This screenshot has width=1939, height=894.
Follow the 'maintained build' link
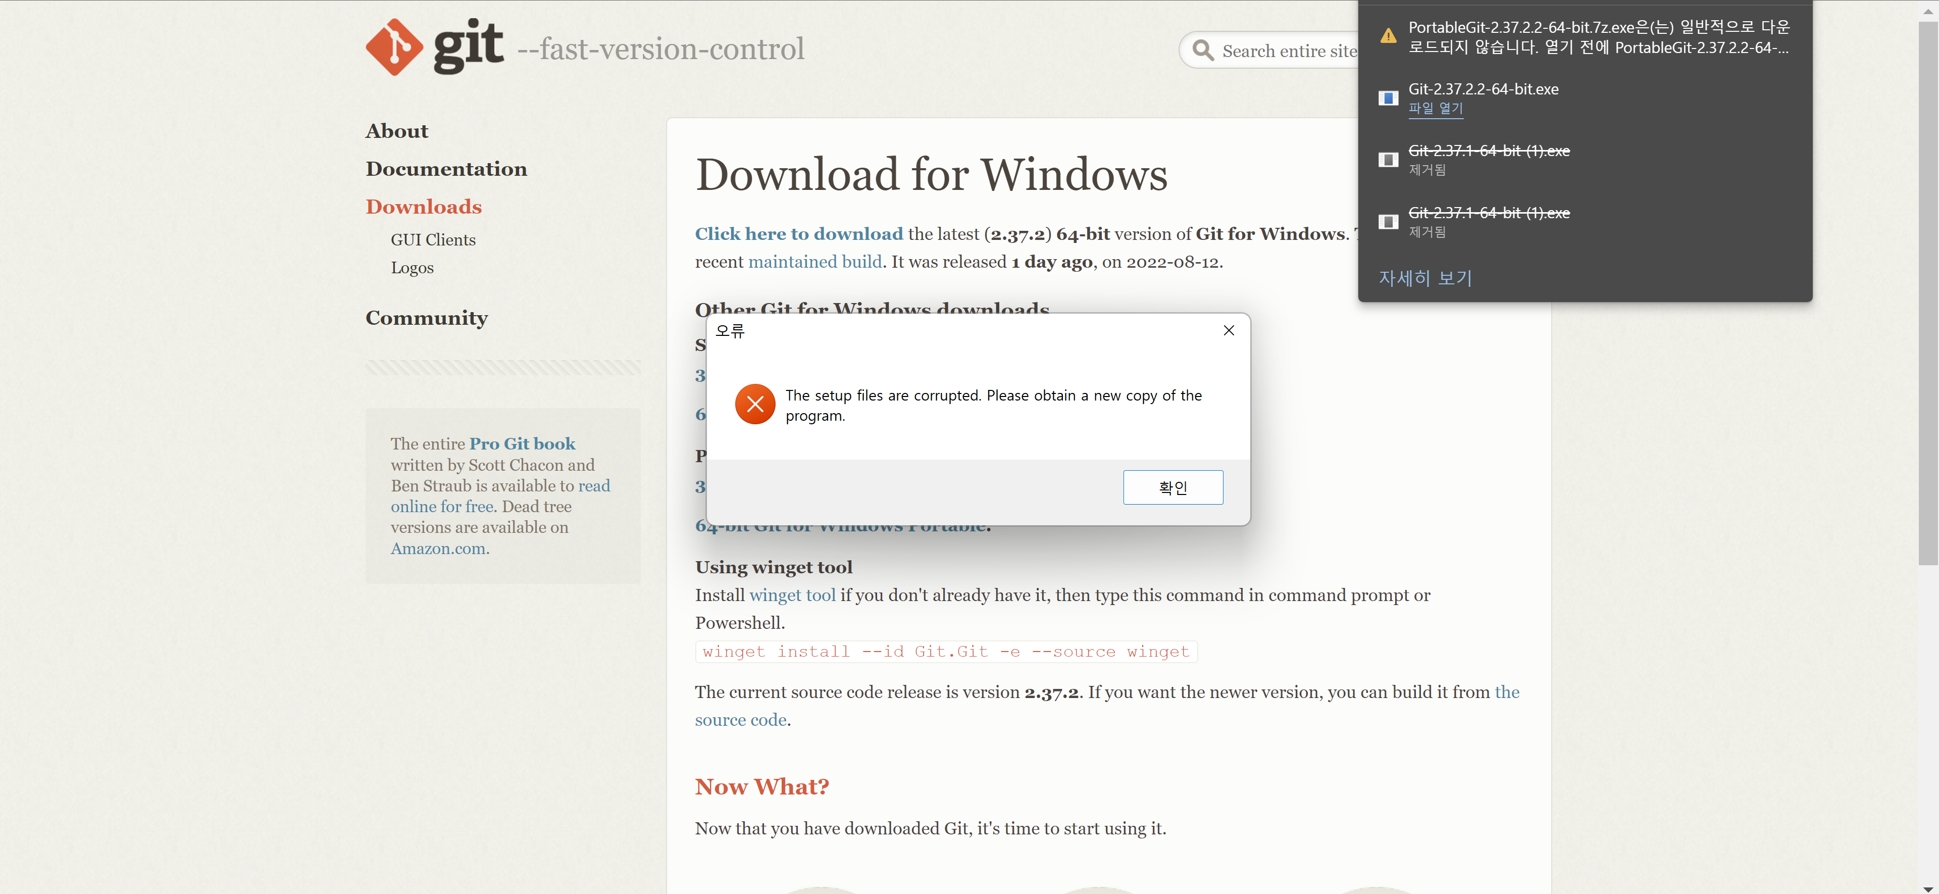(x=814, y=261)
